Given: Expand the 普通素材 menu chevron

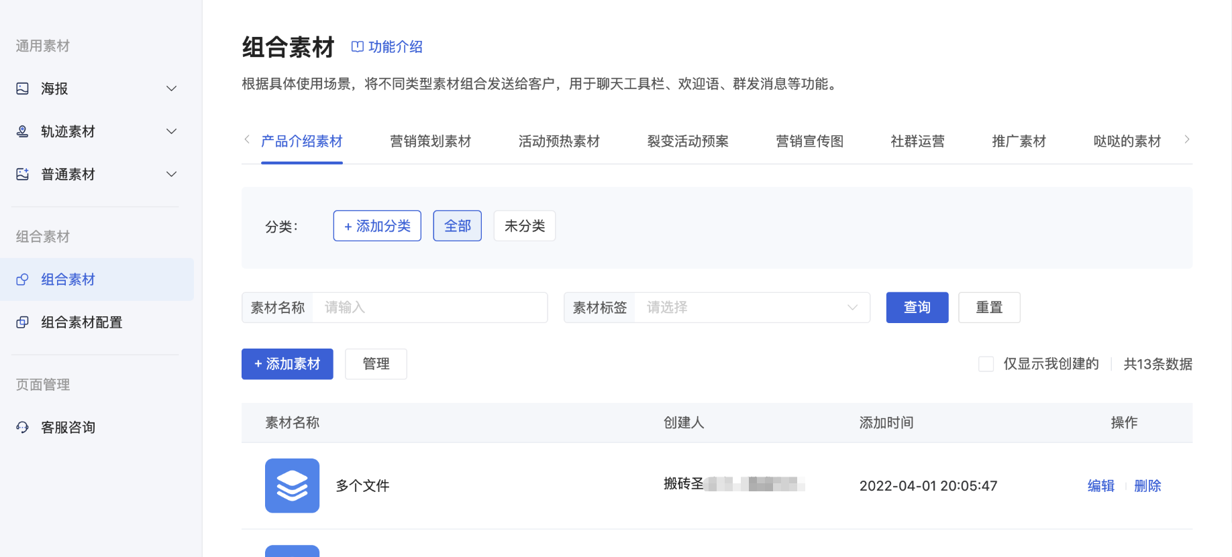Looking at the screenshot, I should [172, 174].
